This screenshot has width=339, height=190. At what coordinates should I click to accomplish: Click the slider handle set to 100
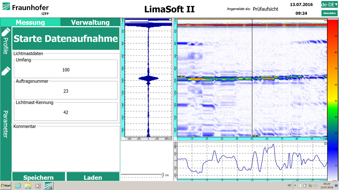click(163, 175)
